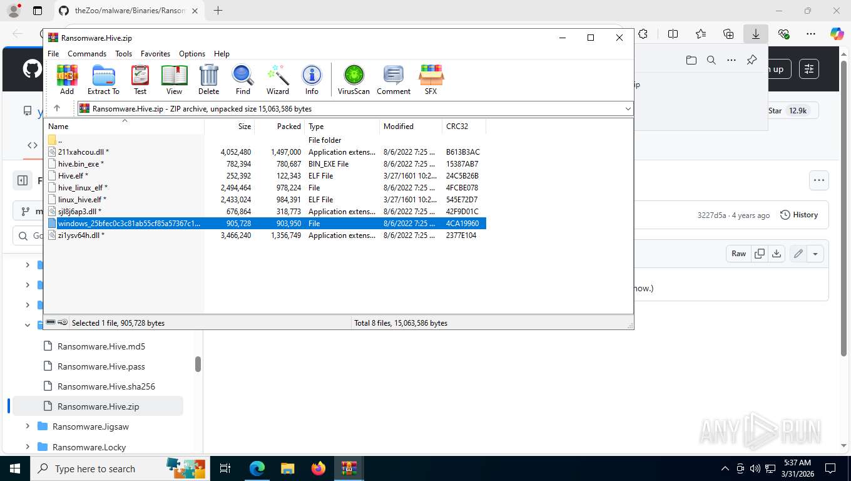
Task: Open Edge downloads icon
Action: click(x=755, y=34)
